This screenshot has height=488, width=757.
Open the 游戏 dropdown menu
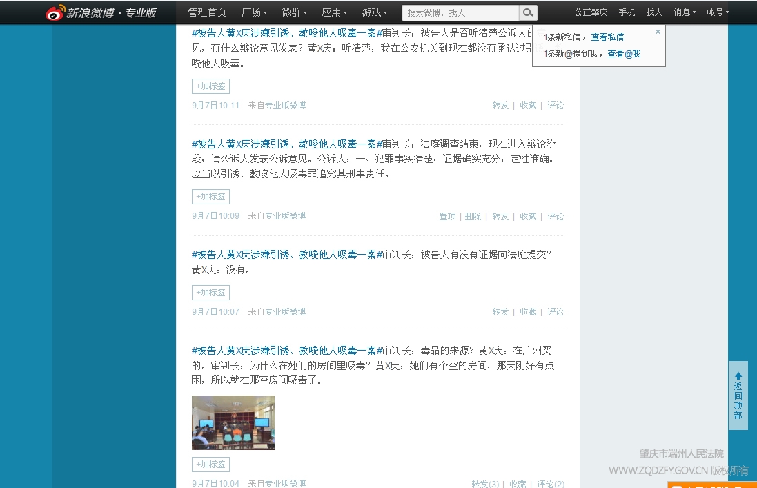[x=375, y=12]
